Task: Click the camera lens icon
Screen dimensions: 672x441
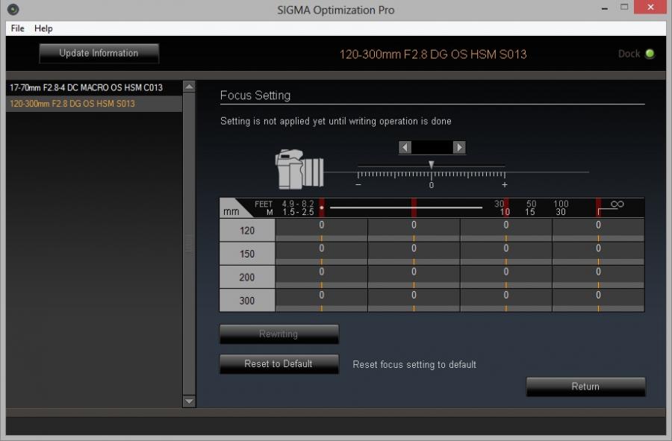Action: click(x=299, y=169)
